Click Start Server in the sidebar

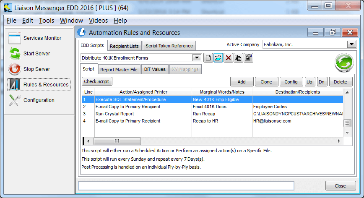(x=36, y=54)
